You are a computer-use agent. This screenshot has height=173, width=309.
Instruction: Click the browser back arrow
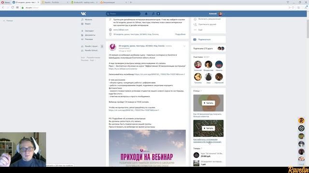[x=3, y=8]
